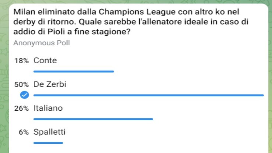
Task: Click the Spalletti result progress bar
Action: (48, 143)
